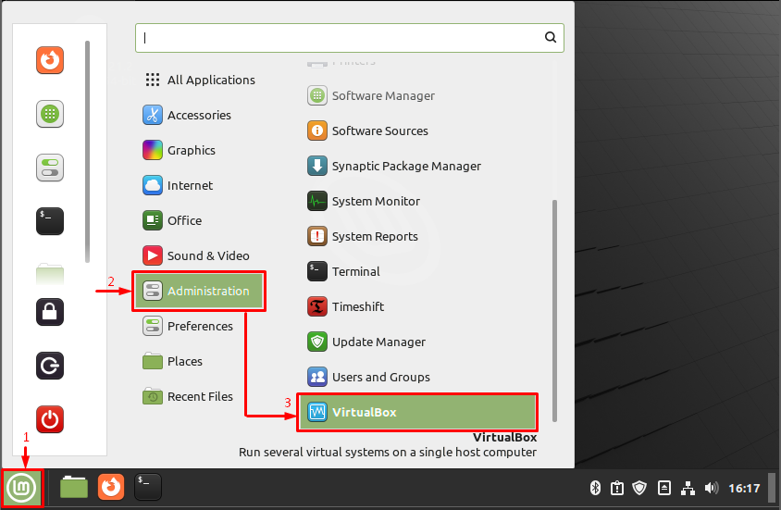Select the Sound & Video category
Image resolution: width=781 pixels, height=510 pixels.
199,256
